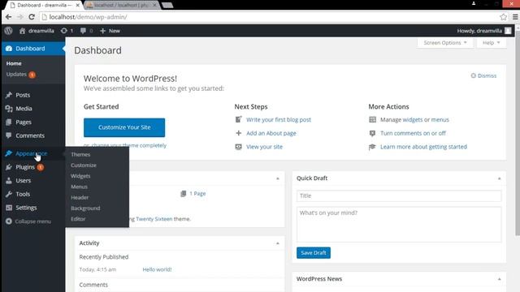Click the Quick Draft Title field
Viewport: 520px width, 292px height.
[x=399, y=195]
